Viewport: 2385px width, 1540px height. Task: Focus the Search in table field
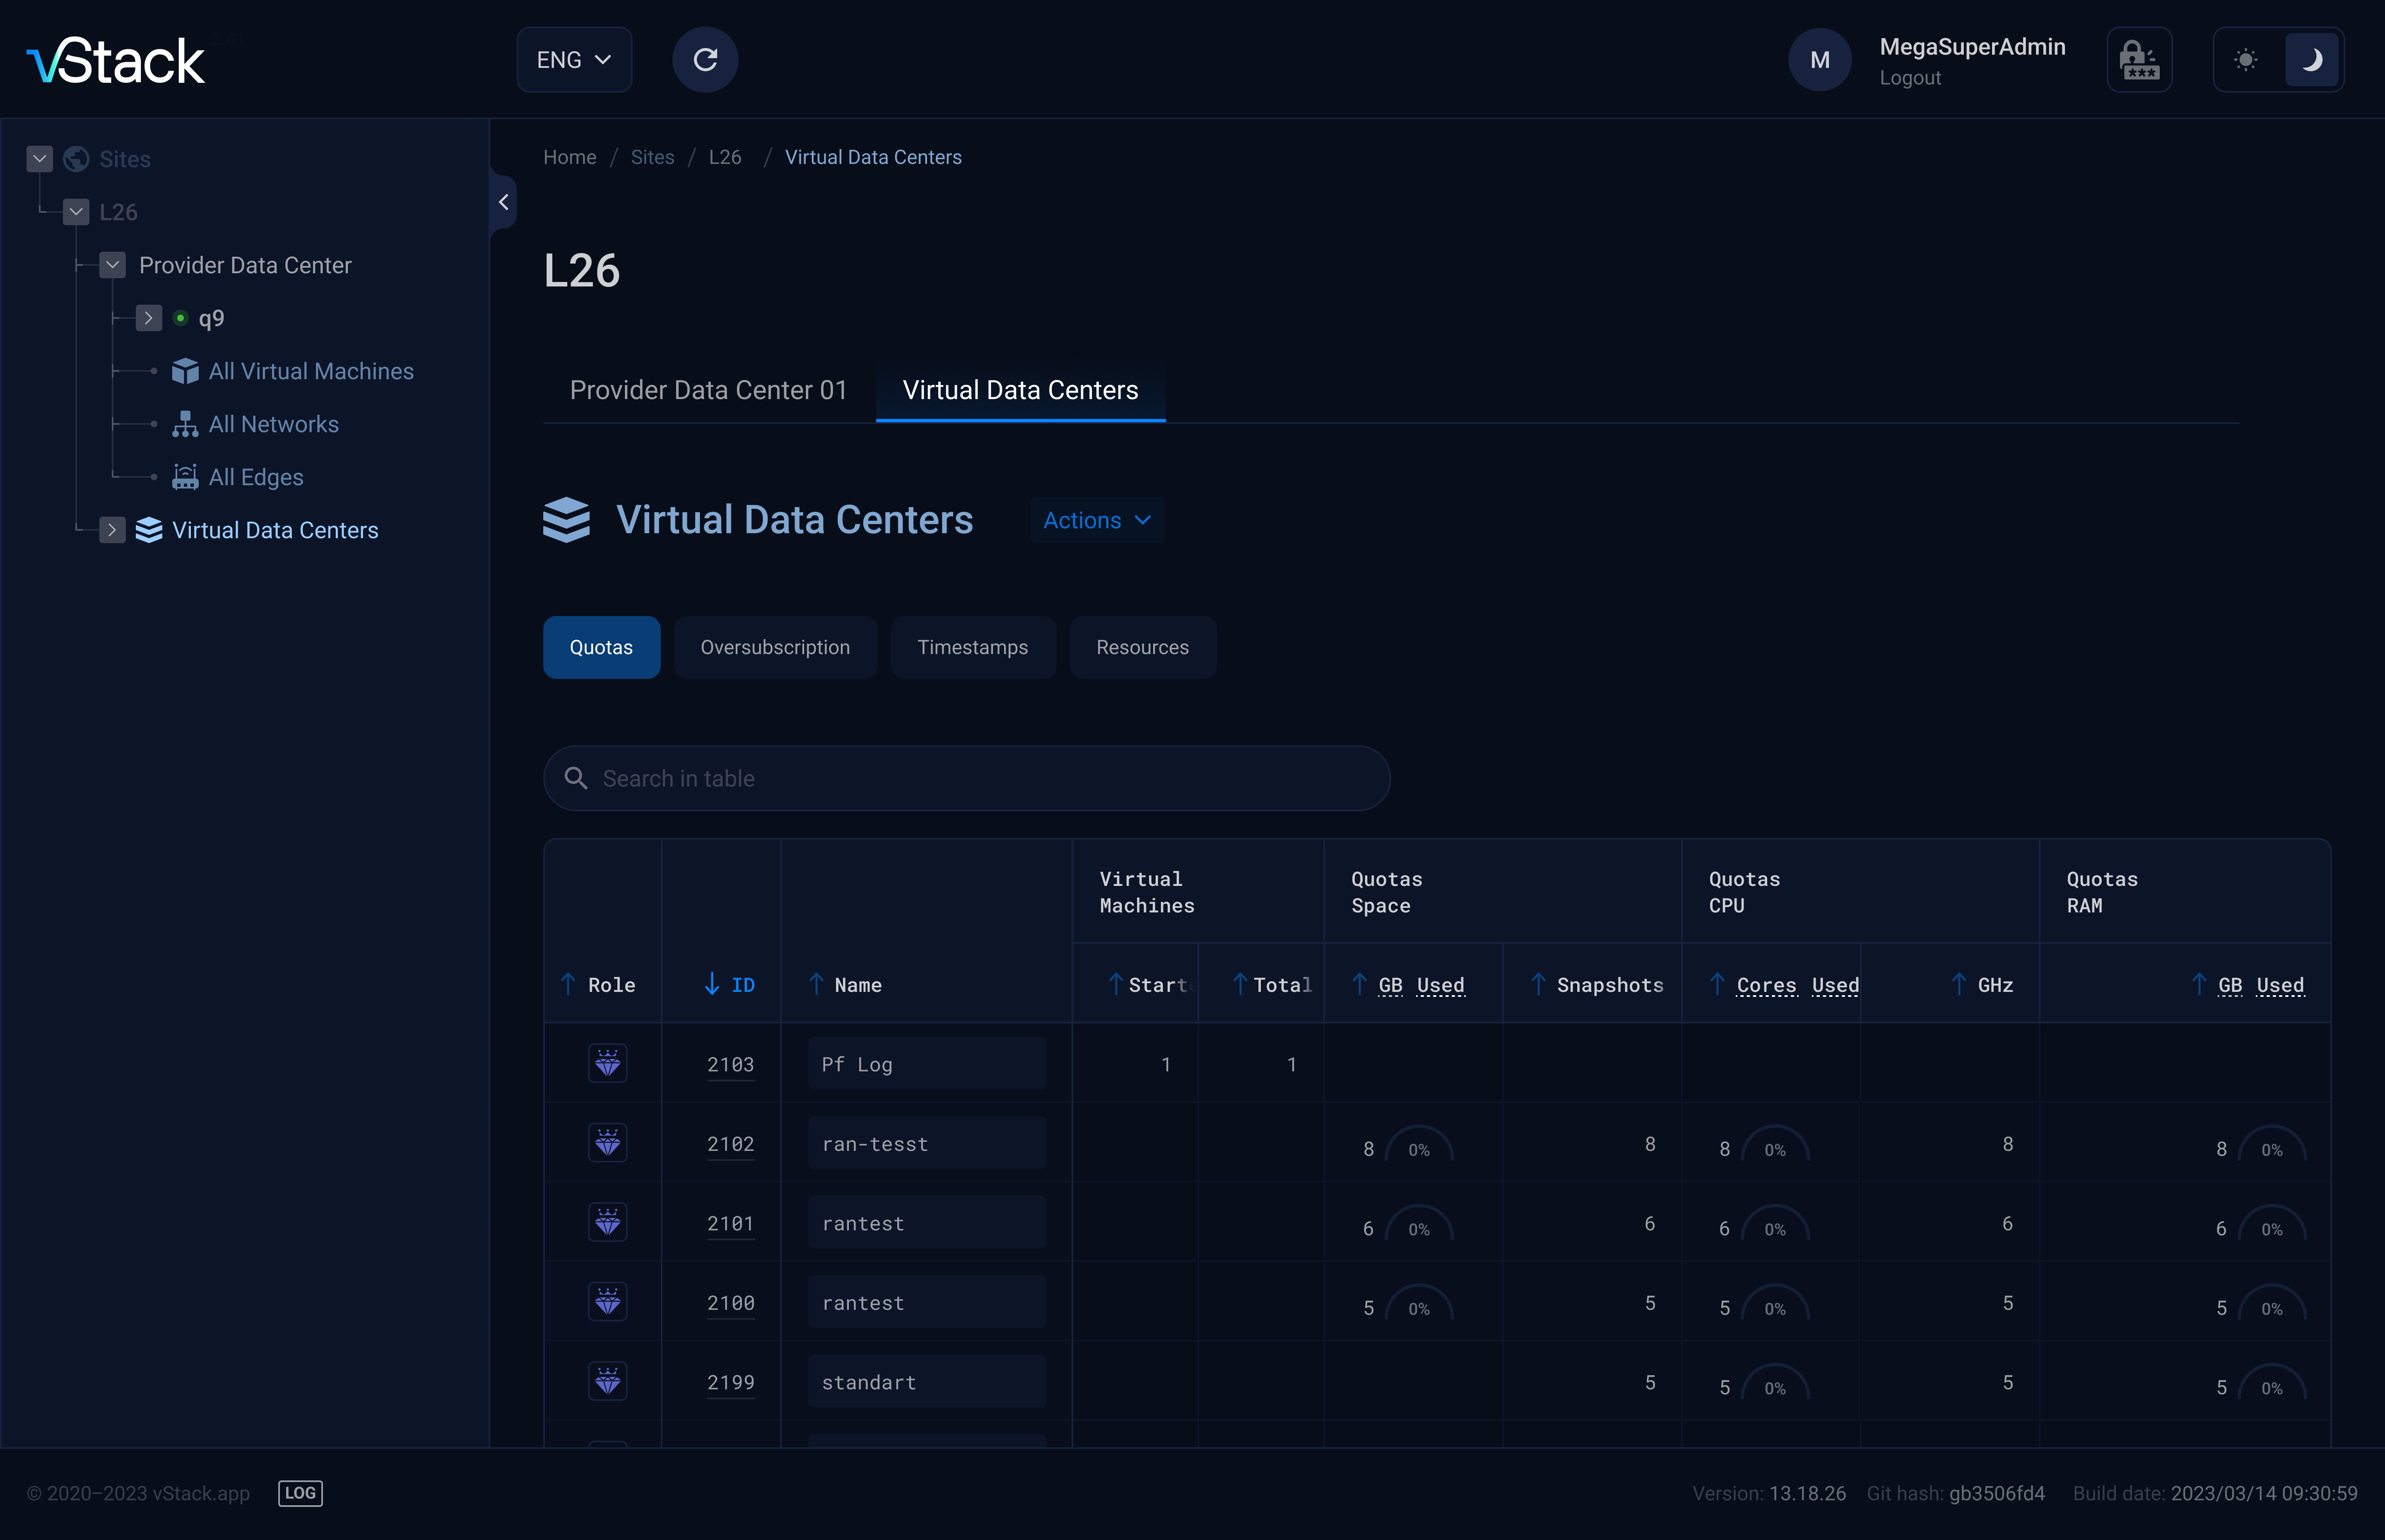[x=966, y=778]
